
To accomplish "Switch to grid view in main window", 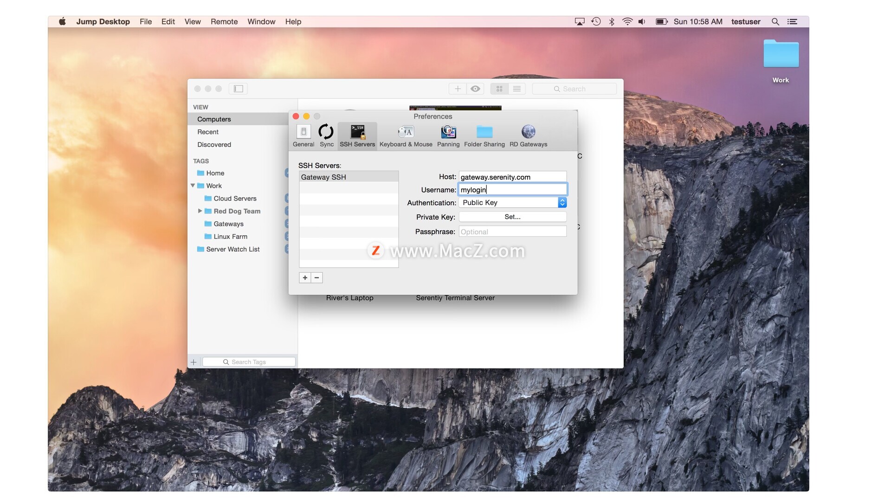I will [499, 89].
